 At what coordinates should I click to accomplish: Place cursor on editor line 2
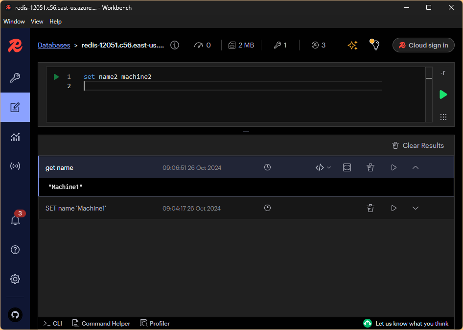click(x=232, y=86)
